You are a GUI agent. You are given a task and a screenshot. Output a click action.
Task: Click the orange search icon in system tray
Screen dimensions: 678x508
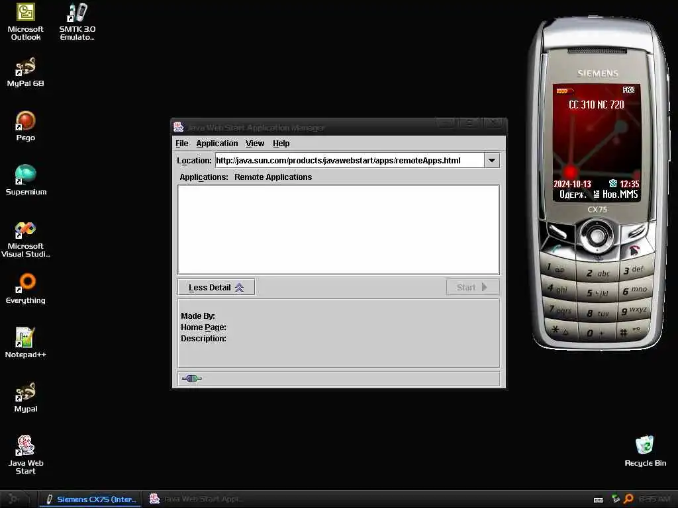629,499
